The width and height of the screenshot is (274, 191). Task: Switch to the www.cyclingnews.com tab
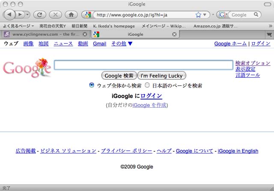click(x=46, y=34)
